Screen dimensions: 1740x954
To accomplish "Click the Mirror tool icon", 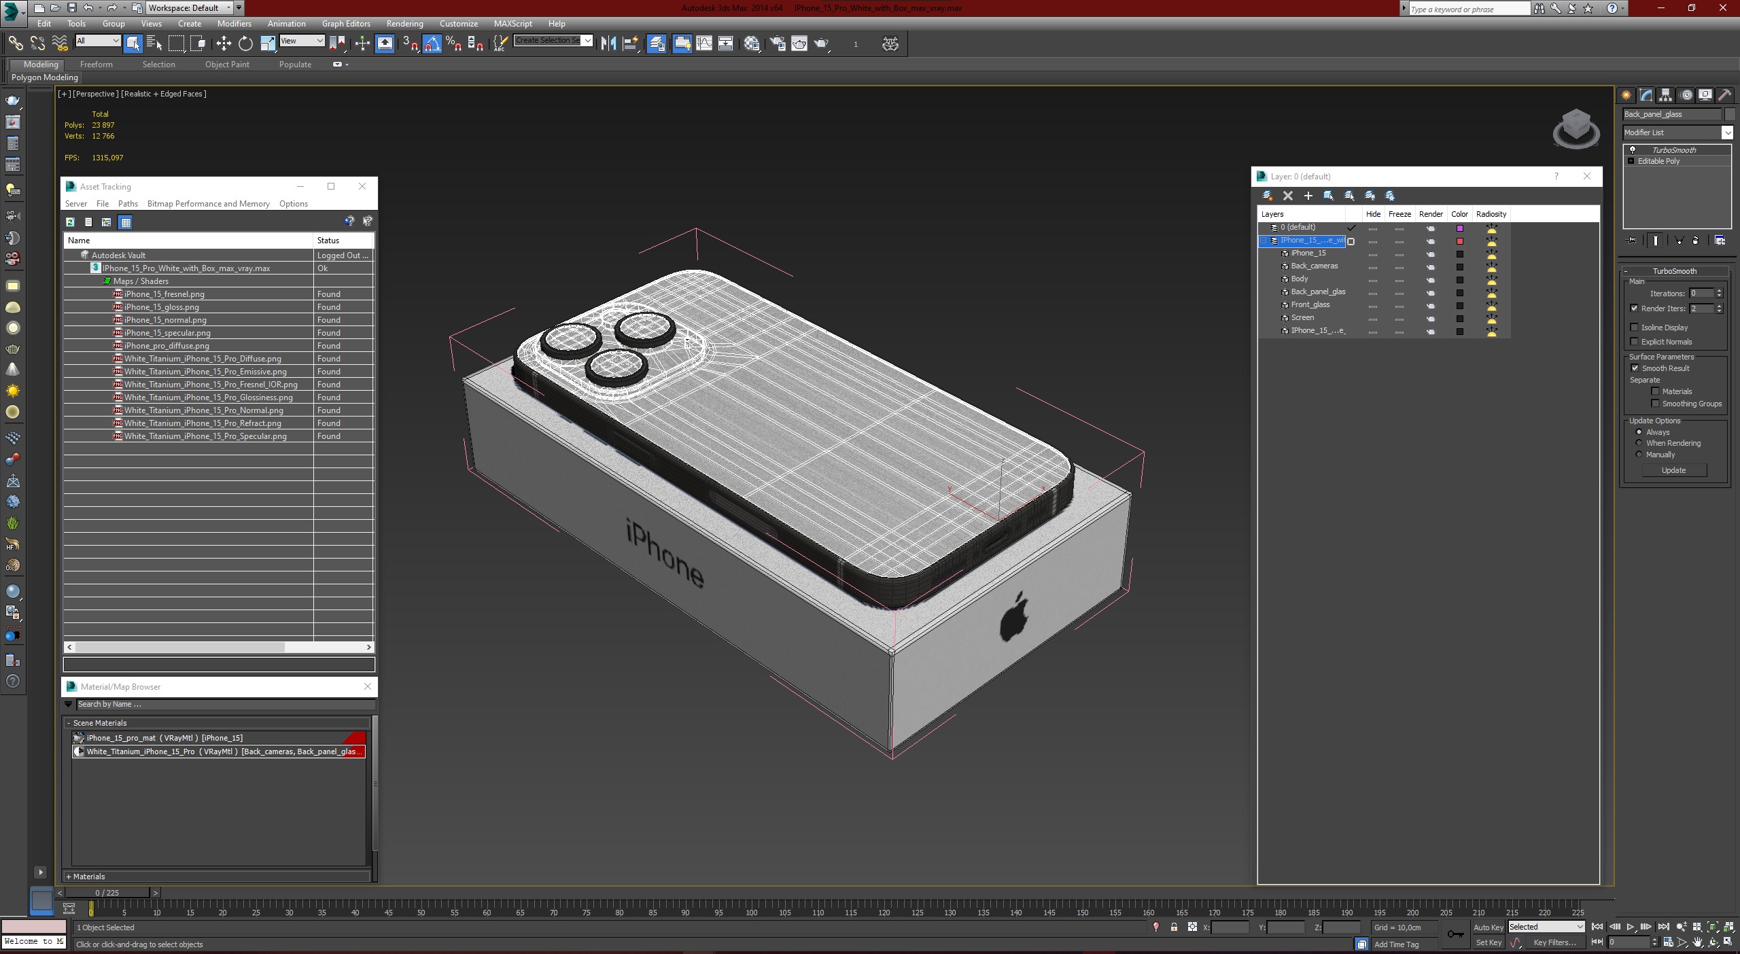I will (608, 43).
